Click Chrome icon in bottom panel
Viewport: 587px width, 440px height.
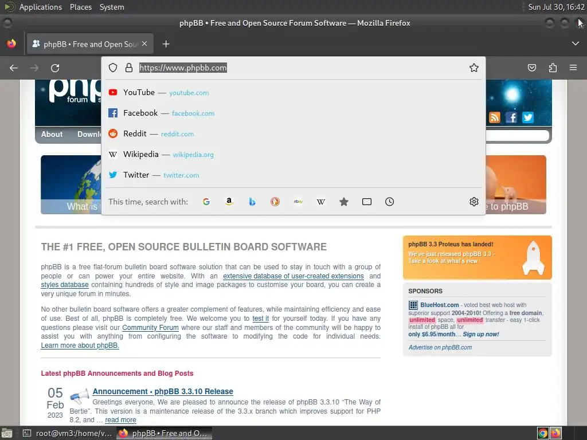click(543, 433)
